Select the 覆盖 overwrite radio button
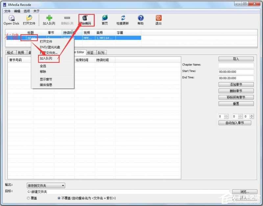This screenshot has height=206, width=263. (x=28, y=198)
